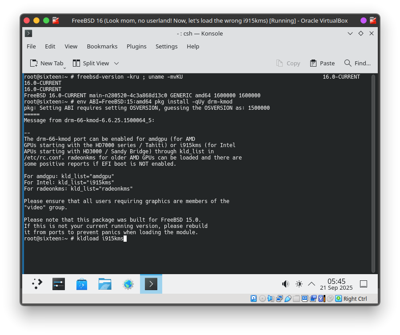Click the terminal vertical scrollbar

click(373, 174)
